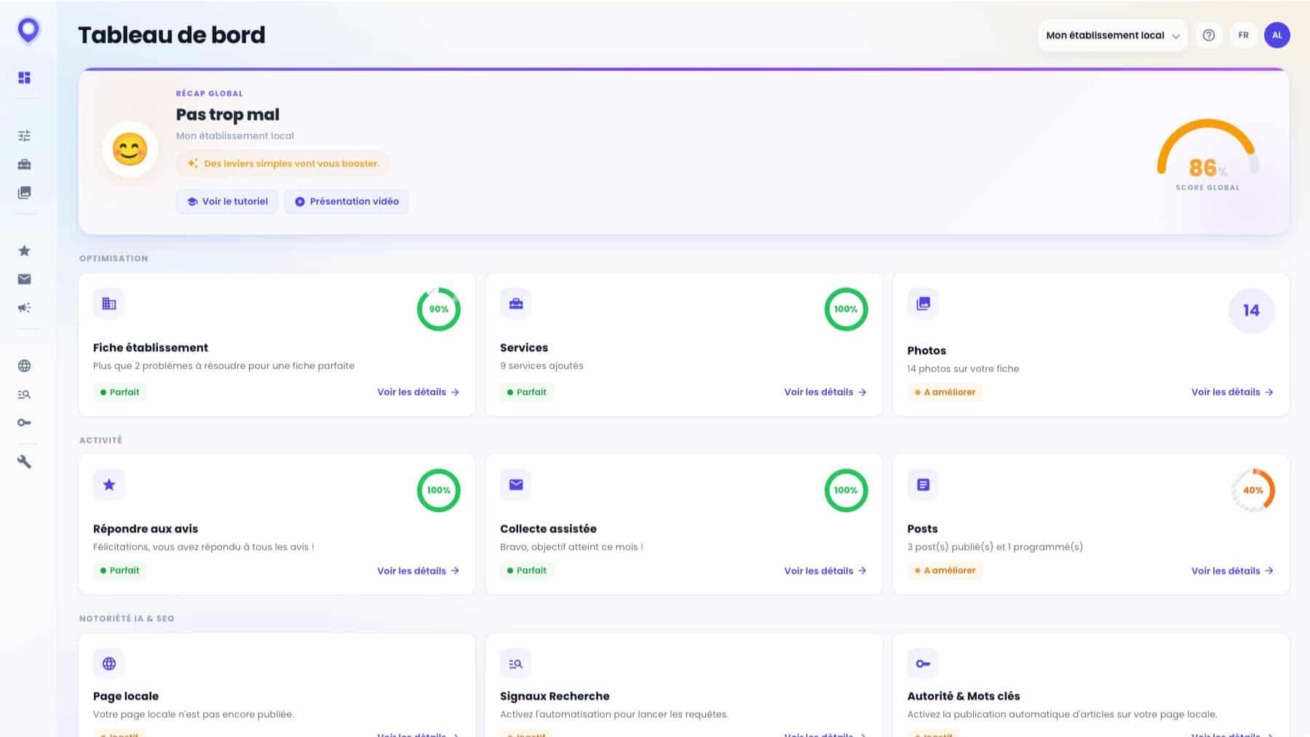Open the search signals icon in sidebar
This screenshot has height=737, width=1310.
[x=24, y=394]
